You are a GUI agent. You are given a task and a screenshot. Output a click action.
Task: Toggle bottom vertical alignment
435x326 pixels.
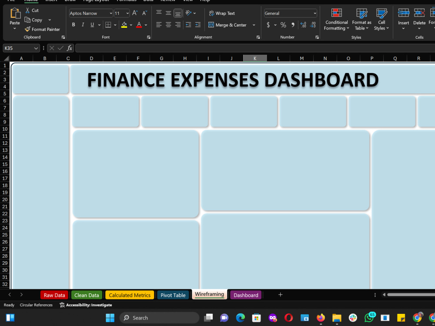pyautogui.click(x=178, y=13)
